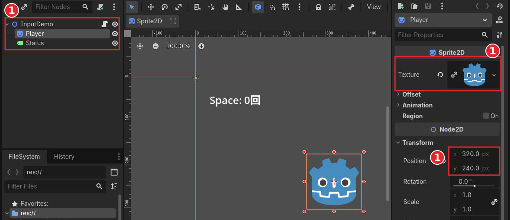The width and height of the screenshot is (510, 220).
Task: Open documentation for this object
Action: (x=499, y=20)
